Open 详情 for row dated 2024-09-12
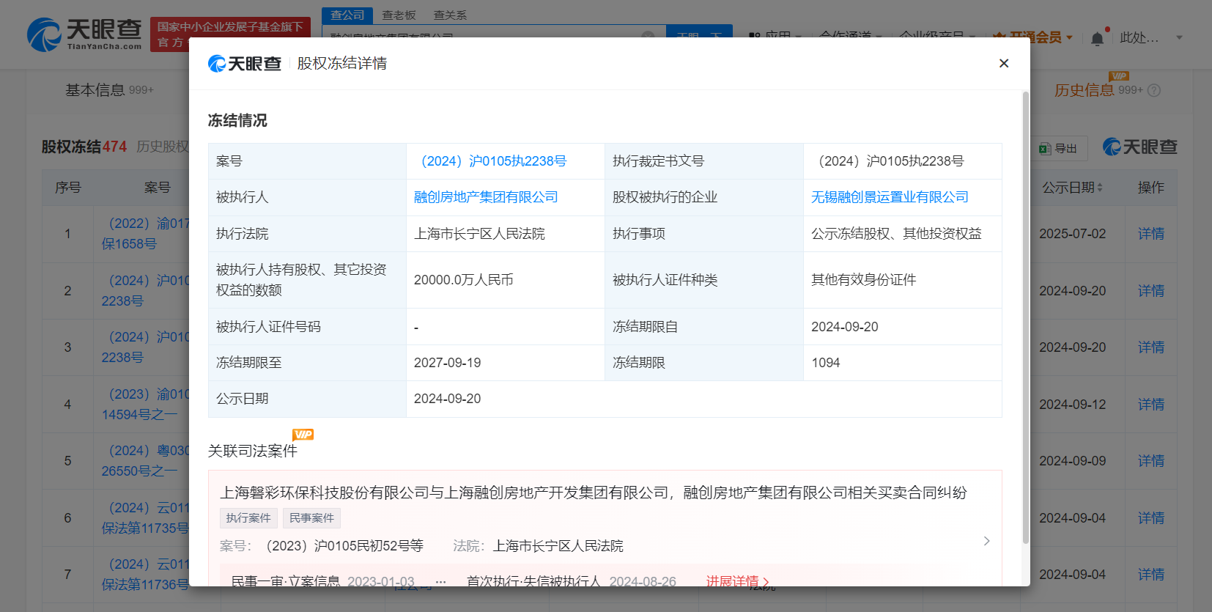This screenshot has height=612, width=1212. point(1151,405)
